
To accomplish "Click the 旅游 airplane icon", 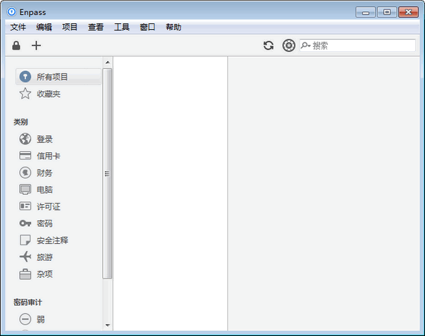I will click(25, 257).
